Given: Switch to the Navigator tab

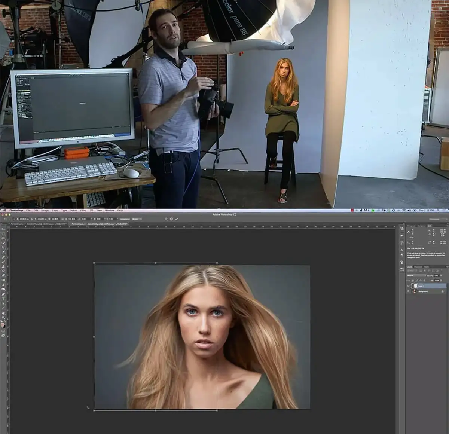Looking at the screenshot, I should pos(421,226).
